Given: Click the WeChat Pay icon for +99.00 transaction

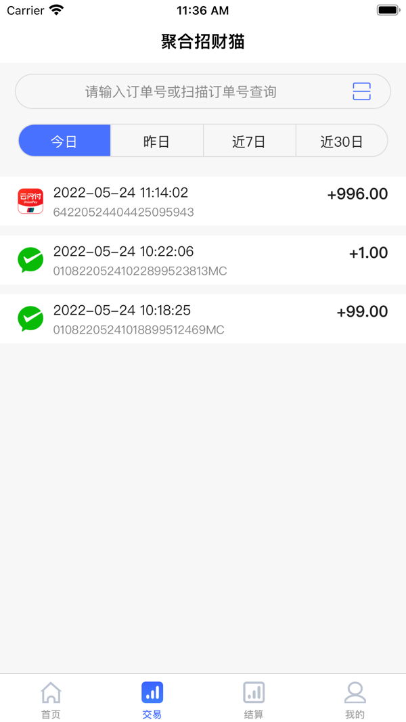Looking at the screenshot, I should coord(30,319).
